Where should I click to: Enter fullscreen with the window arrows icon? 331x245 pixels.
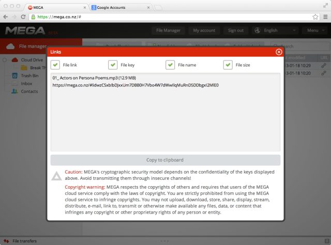325,6
